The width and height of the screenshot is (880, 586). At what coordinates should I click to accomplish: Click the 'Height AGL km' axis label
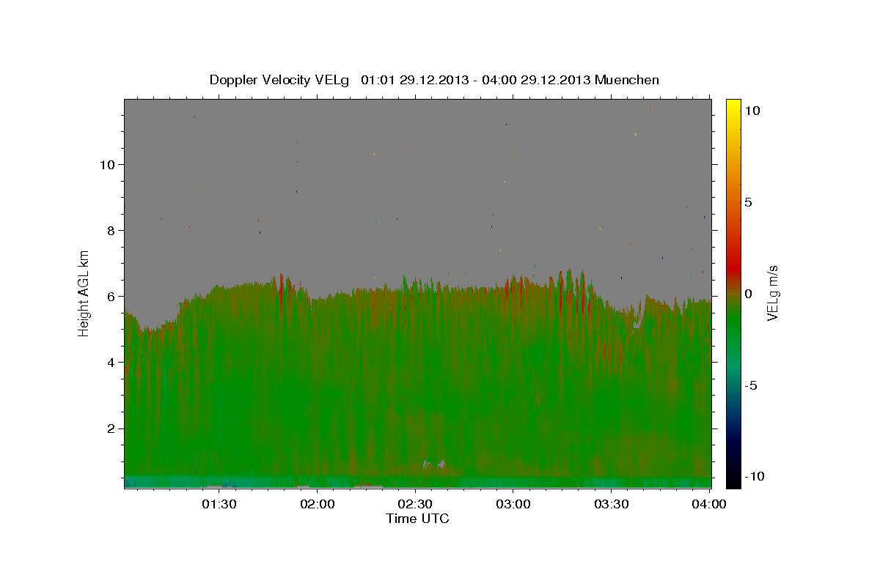pyautogui.click(x=84, y=293)
